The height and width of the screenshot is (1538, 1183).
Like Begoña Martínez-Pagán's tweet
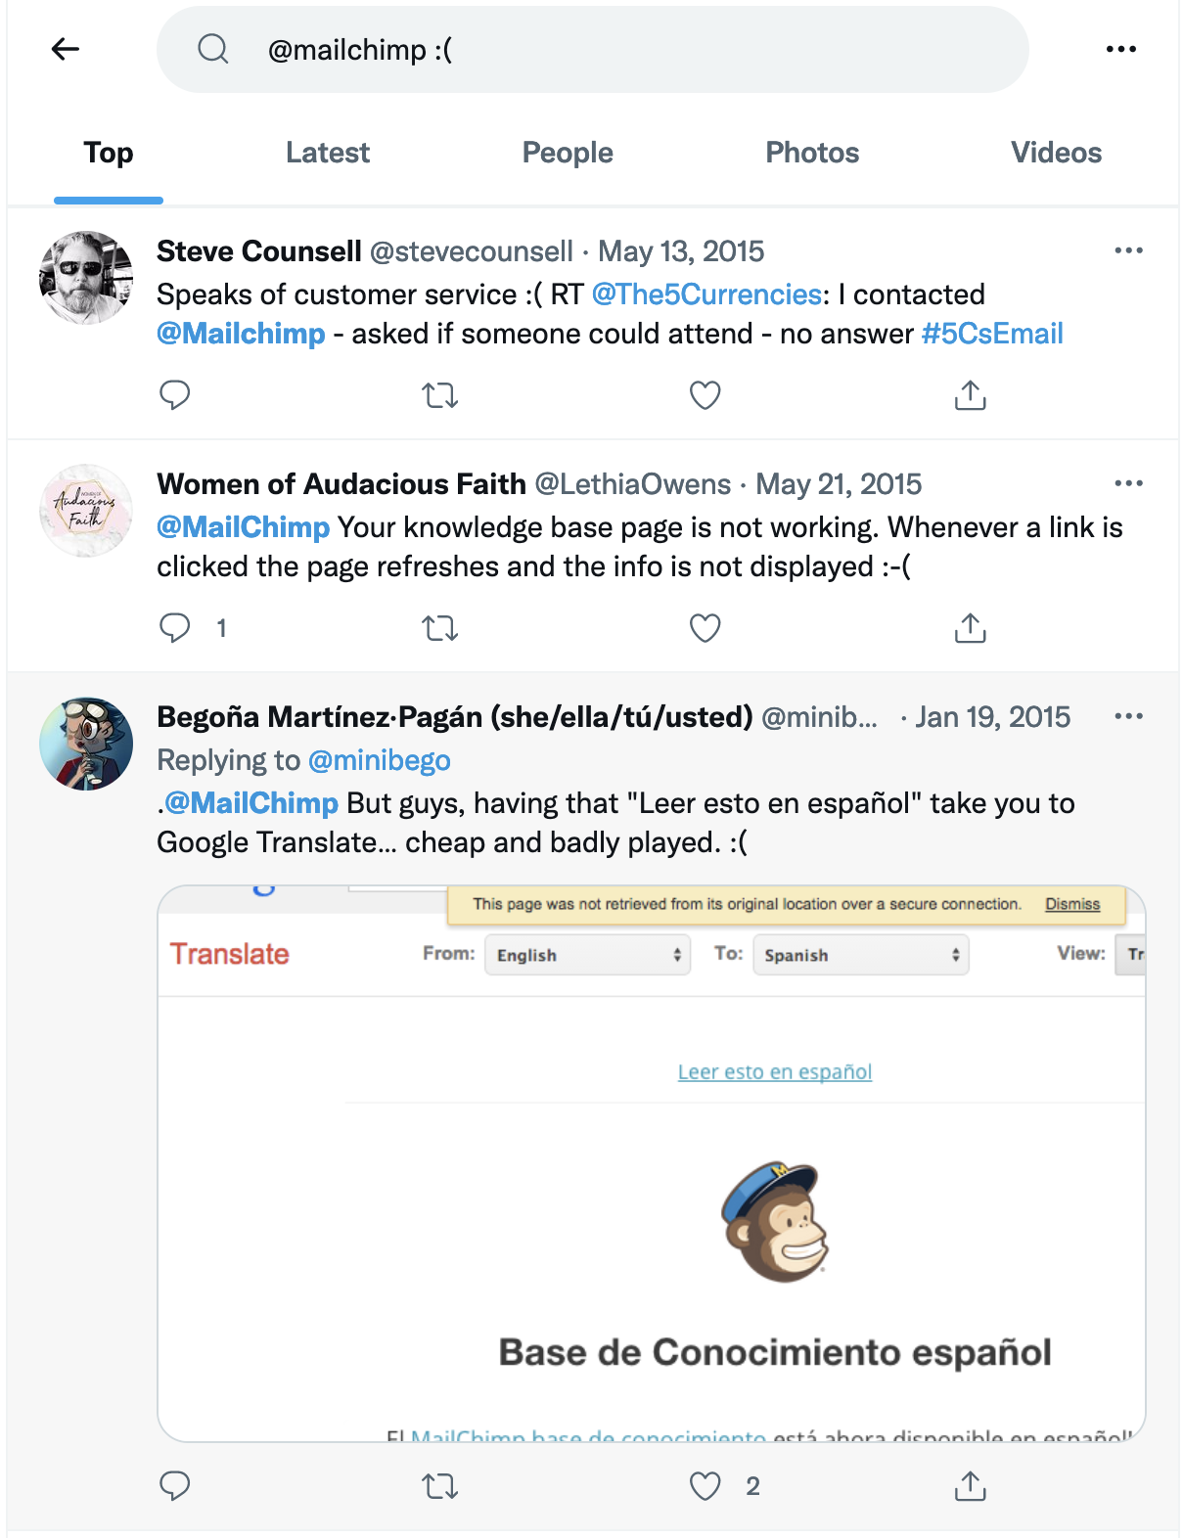[x=705, y=1486]
